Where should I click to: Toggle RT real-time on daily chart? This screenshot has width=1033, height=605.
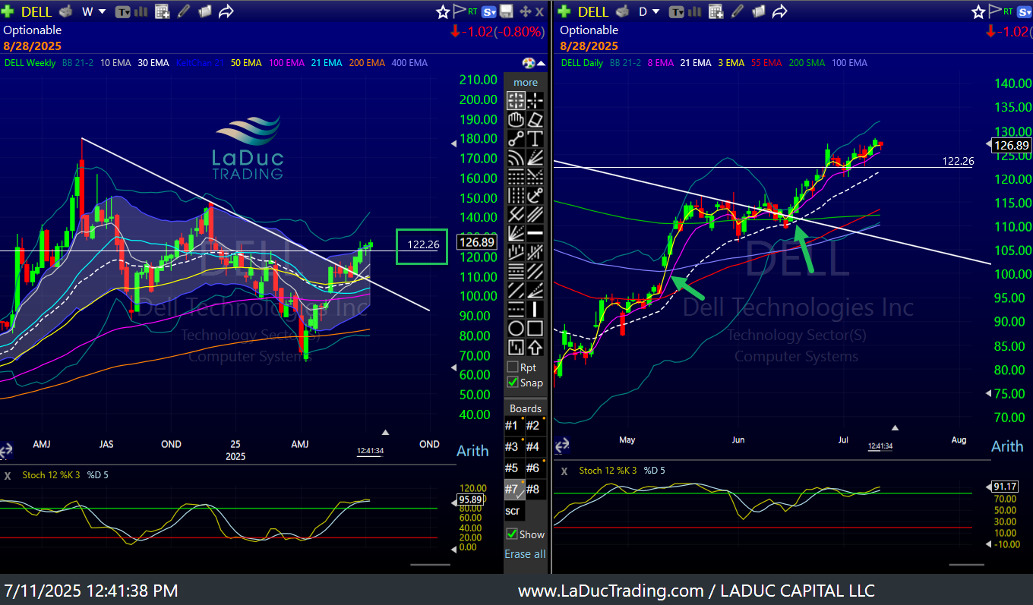point(1009,11)
